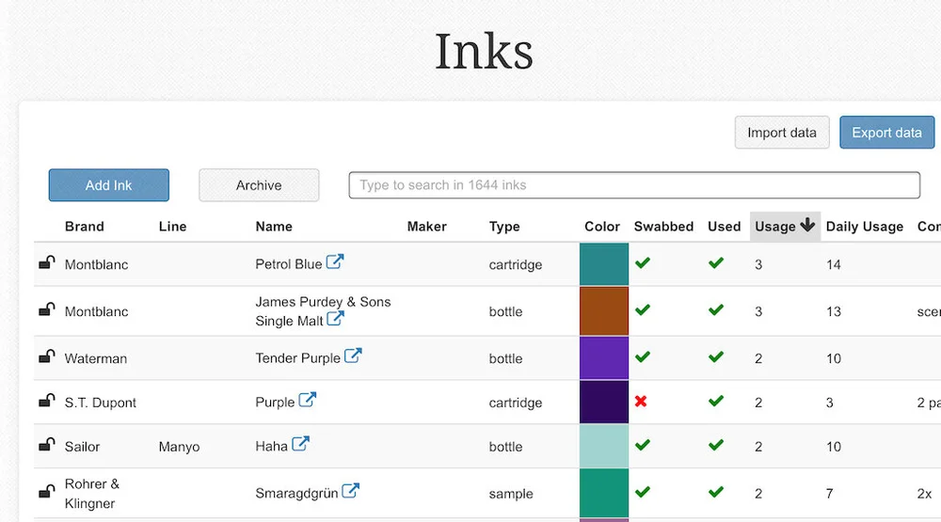
Task: Click the sample type cell
Action: tap(511, 494)
